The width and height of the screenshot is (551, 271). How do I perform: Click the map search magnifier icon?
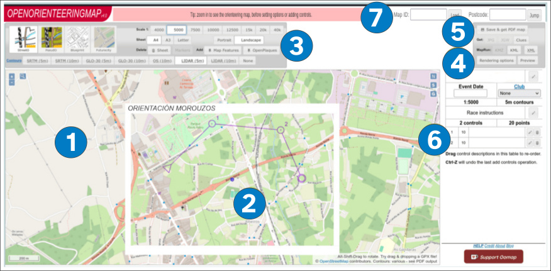(x=23, y=76)
